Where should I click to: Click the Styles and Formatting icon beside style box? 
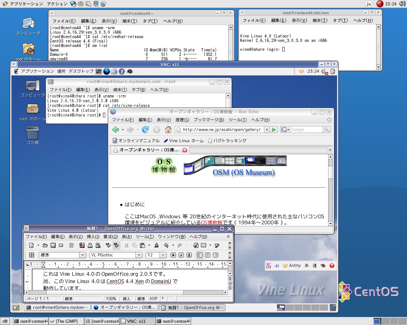point(31,255)
